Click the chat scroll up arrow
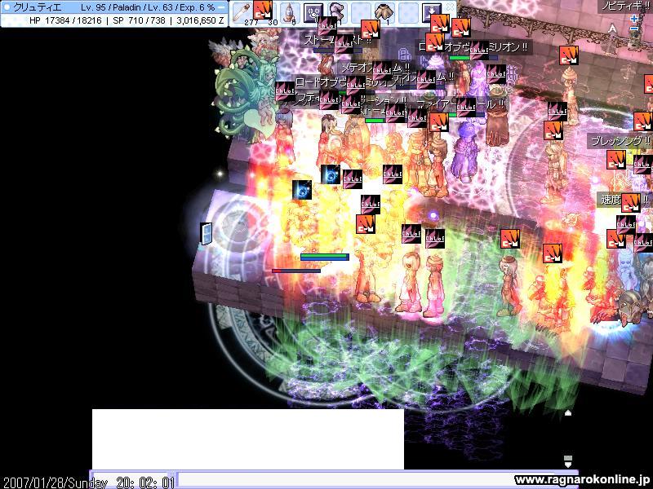The width and height of the screenshot is (653, 489). (x=567, y=412)
